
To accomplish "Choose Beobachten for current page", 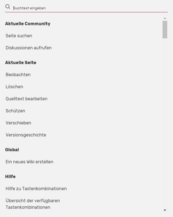I will [18, 75].
